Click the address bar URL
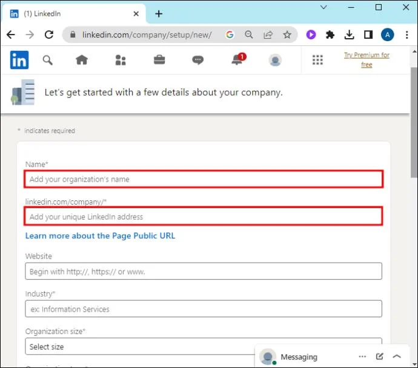This screenshot has height=368, width=418. [147, 34]
